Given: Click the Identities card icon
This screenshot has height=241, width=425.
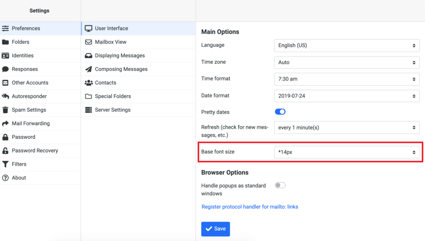Looking at the screenshot, I should click(x=5, y=55).
